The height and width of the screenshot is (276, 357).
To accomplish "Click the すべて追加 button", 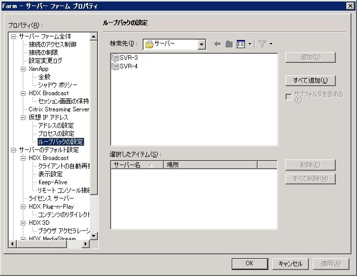I will [310, 81].
